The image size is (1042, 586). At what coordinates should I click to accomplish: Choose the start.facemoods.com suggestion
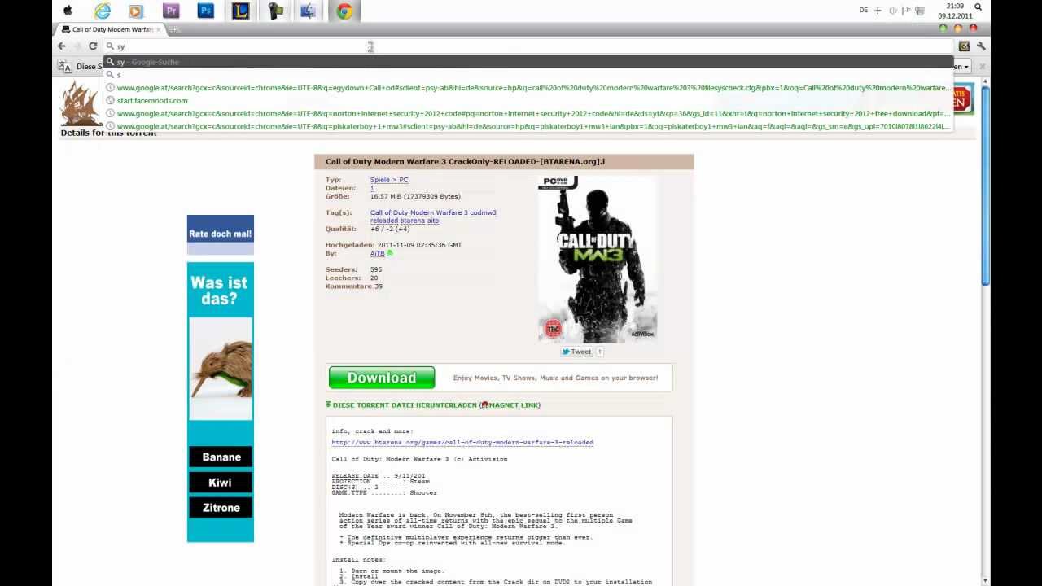[528, 101]
